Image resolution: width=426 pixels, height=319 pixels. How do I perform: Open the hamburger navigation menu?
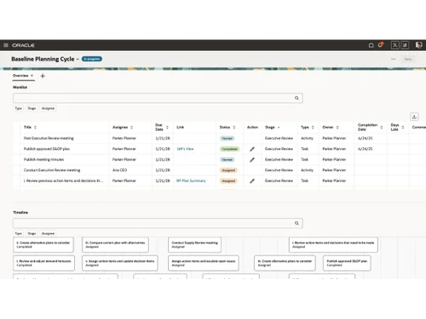click(6, 45)
